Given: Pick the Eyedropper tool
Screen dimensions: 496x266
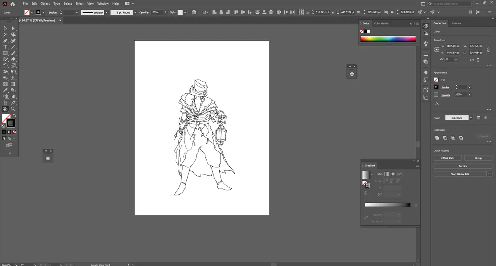Looking at the screenshot, I should tap(5, 90).
